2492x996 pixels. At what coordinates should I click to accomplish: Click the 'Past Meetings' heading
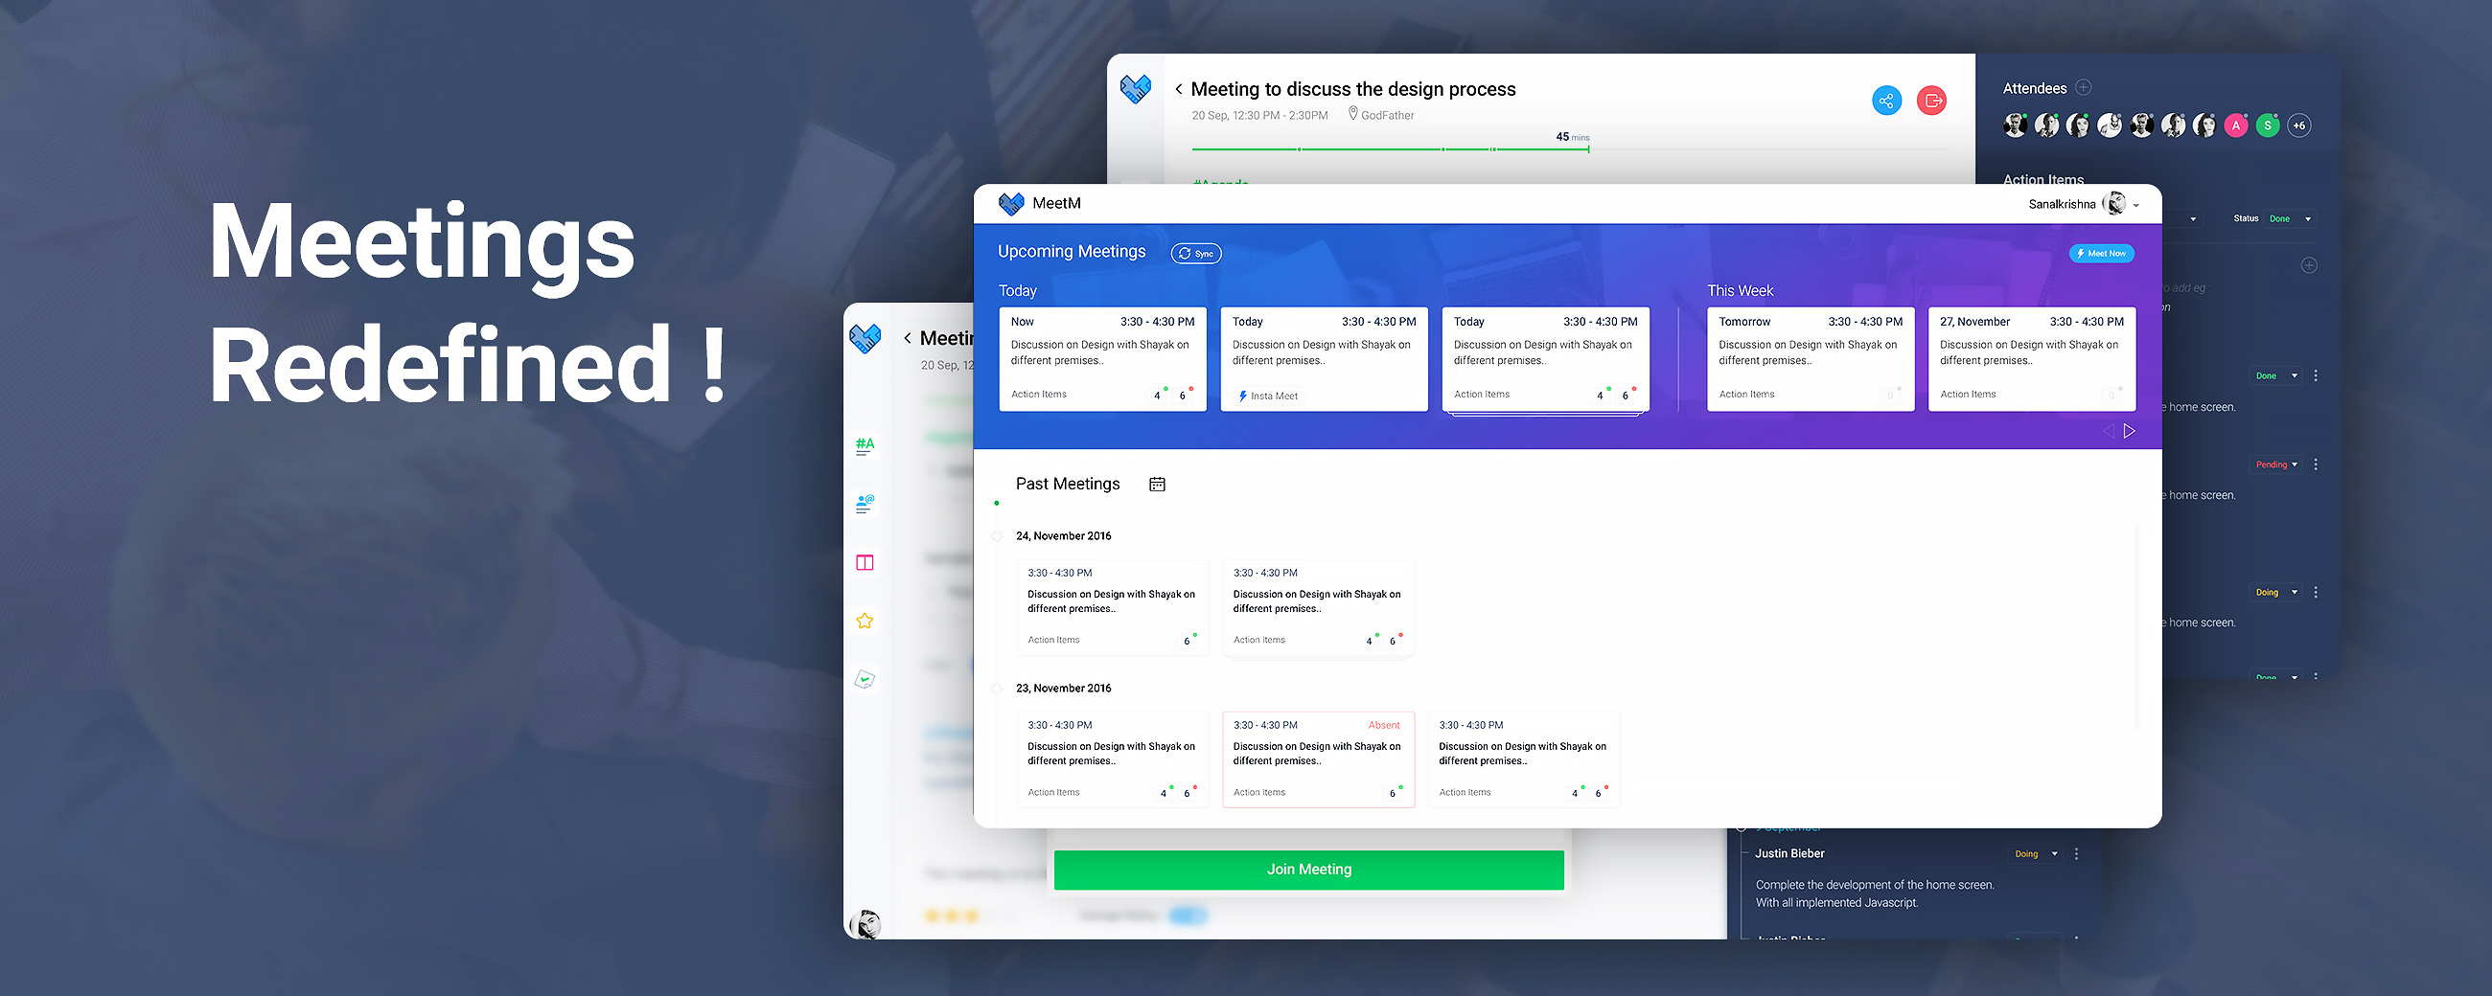[1067, 485]
